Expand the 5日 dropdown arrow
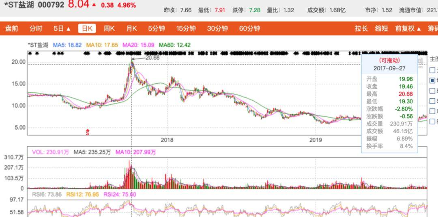438x217 pixels. 69,29
